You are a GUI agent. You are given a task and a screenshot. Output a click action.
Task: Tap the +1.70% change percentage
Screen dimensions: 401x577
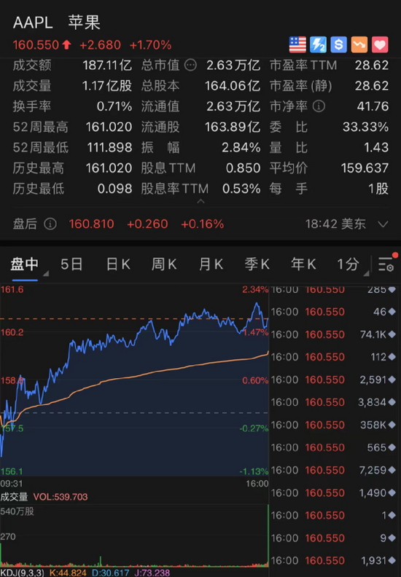point(151,45)
